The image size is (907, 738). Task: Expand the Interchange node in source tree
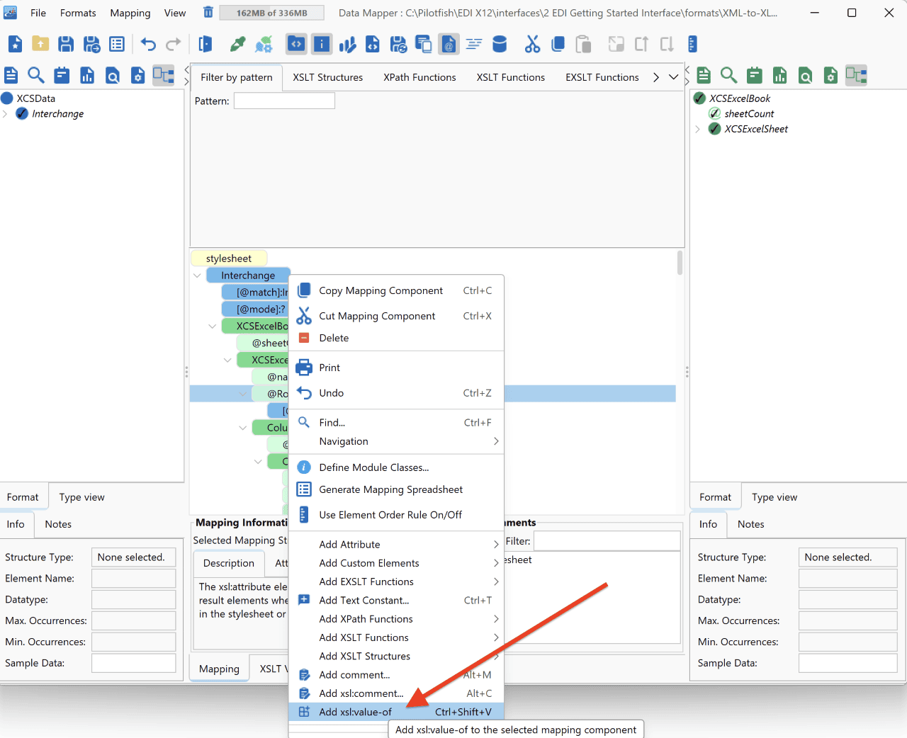click(x=6, y=113)
